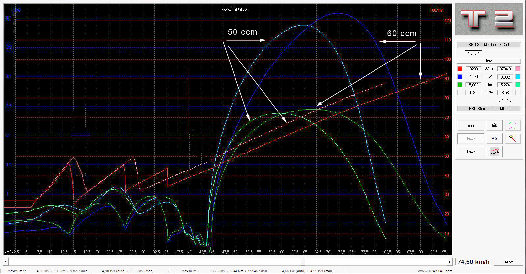Click the line graph icon button
The width and height of the screenshot is (526, 274).
[x=494, y=152]
